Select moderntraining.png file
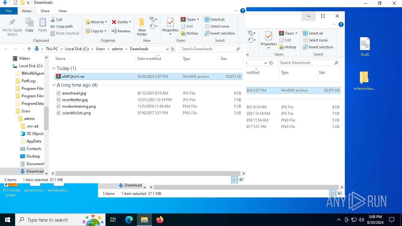 point(148,106)
